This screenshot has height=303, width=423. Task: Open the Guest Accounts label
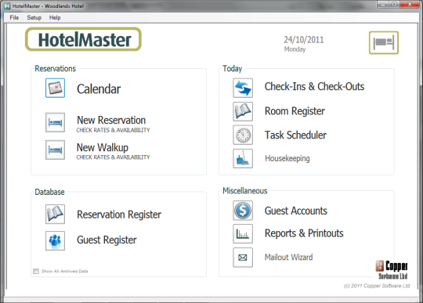pyautogui.click(x=295, y=211)
